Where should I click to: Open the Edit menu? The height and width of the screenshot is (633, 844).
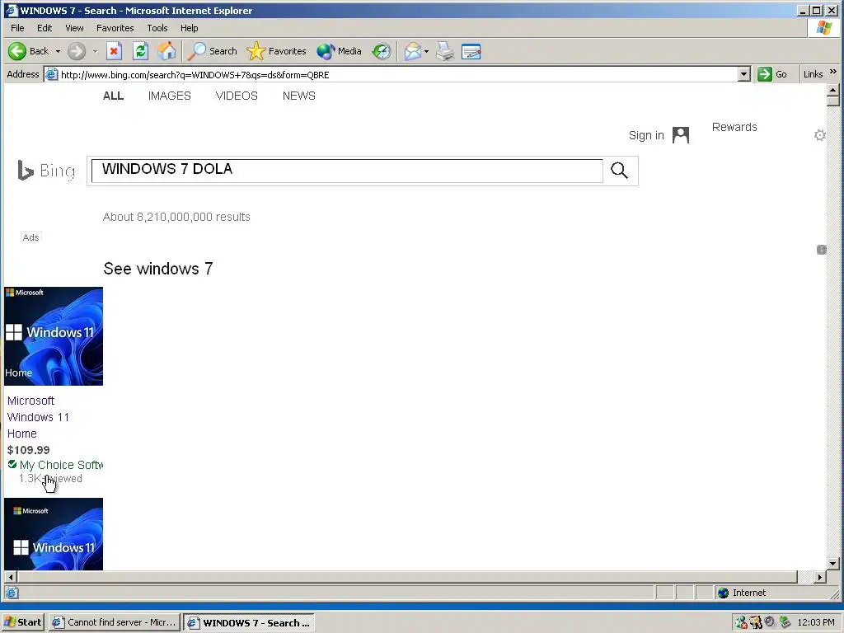click(45, 28)
